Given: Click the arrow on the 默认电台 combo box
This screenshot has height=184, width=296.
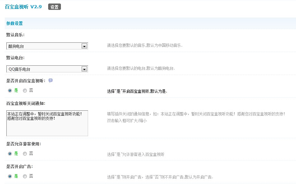Looking at the screenshot, I should [84, 69].
